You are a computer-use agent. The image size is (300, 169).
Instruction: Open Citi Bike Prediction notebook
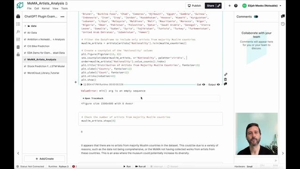pyautogui.click(x=38, y=46)
